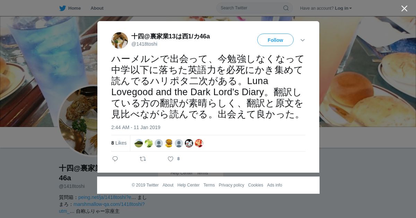Open the Cookies footer link
This screenshot has height=218, width=416.
pyautogui.click(x=255, y=185)
